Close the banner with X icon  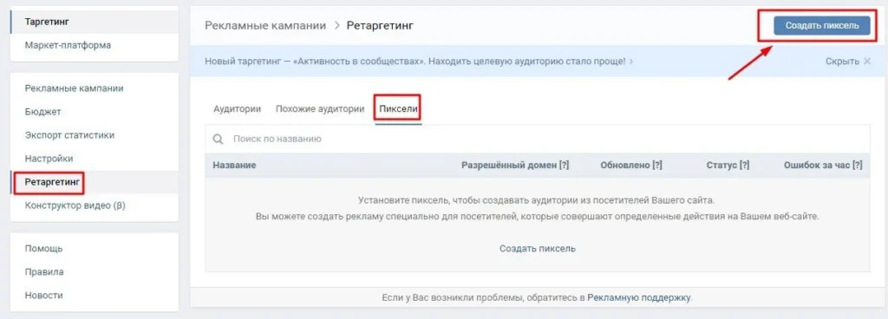[866, 61]
